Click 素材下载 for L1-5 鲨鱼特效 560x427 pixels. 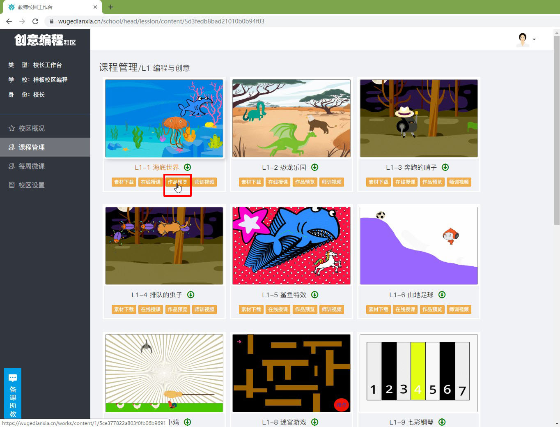[x=251, y=309]
